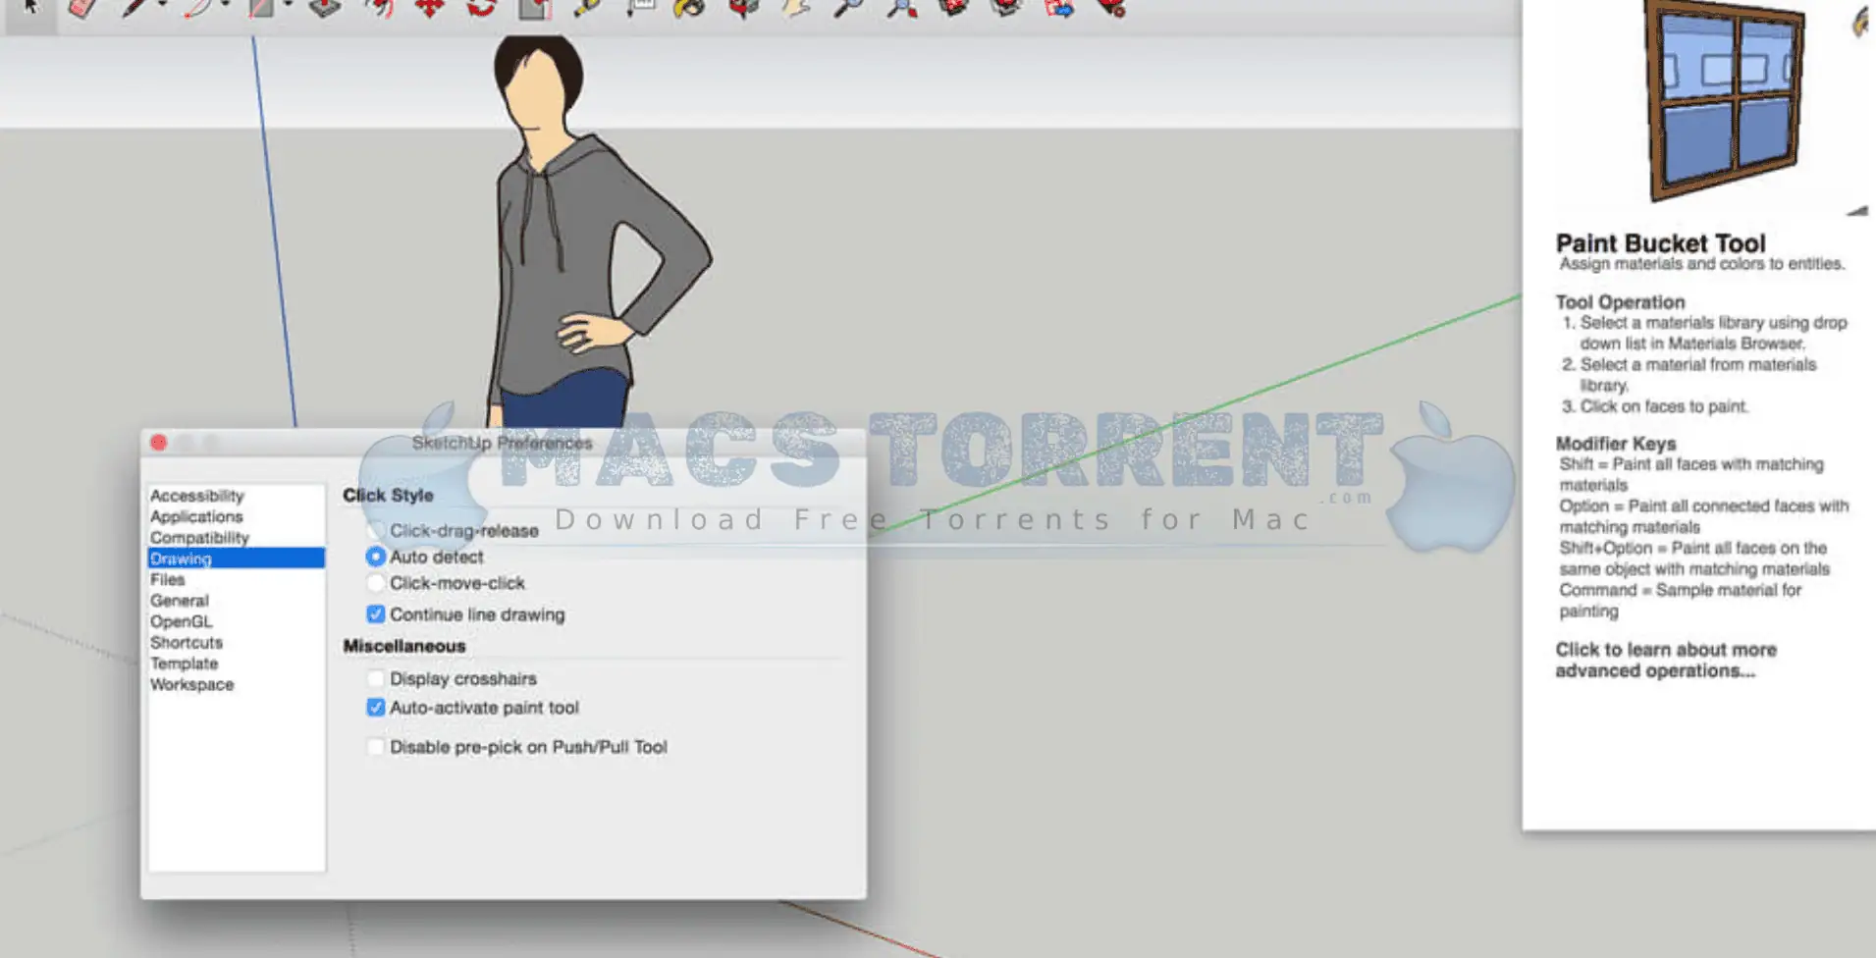Select Drawing in preferences list

coord(236,559)
